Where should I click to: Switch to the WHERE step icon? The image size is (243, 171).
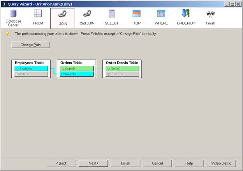(x=161, y=14)
